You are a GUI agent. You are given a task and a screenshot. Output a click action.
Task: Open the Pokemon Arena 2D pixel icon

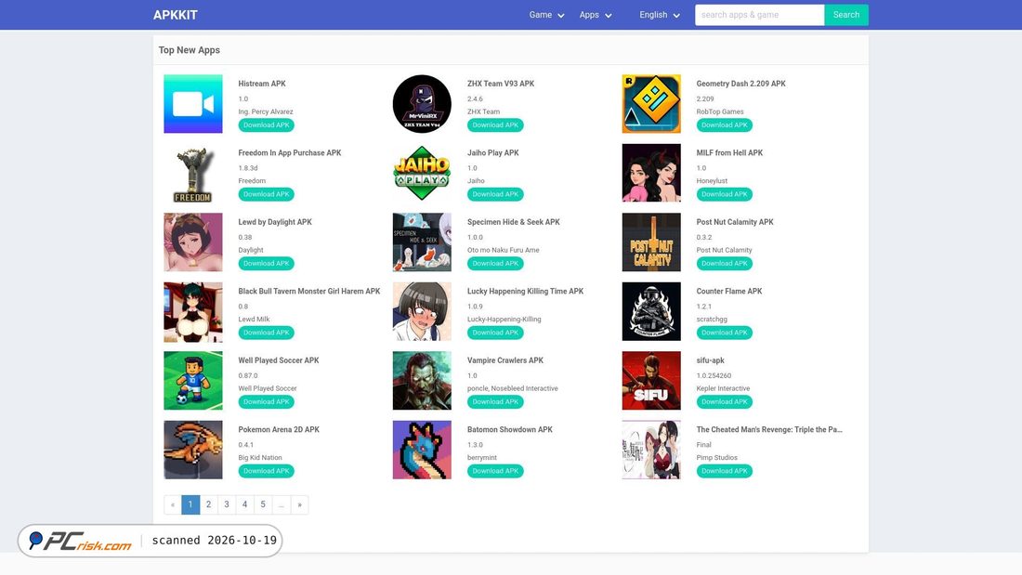point(193,450)
